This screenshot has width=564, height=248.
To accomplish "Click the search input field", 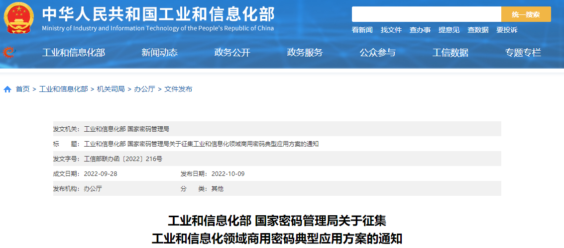I will click(426, 14).
